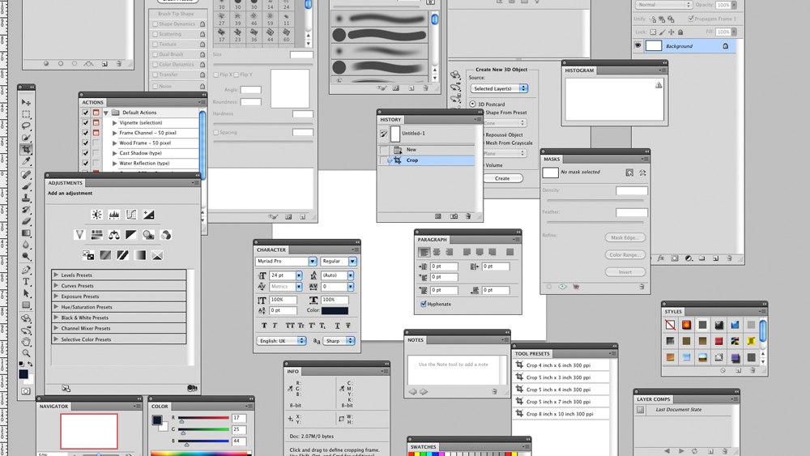The width and height of the screenshot is (810, 456).
Task: Add an Exposure adjustment
Action: point(149,215)
